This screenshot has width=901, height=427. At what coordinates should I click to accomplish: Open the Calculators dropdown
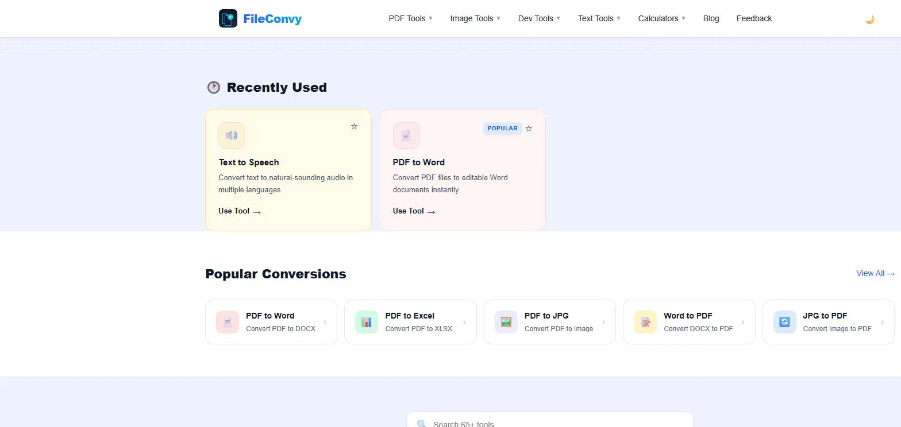point(662,18)
